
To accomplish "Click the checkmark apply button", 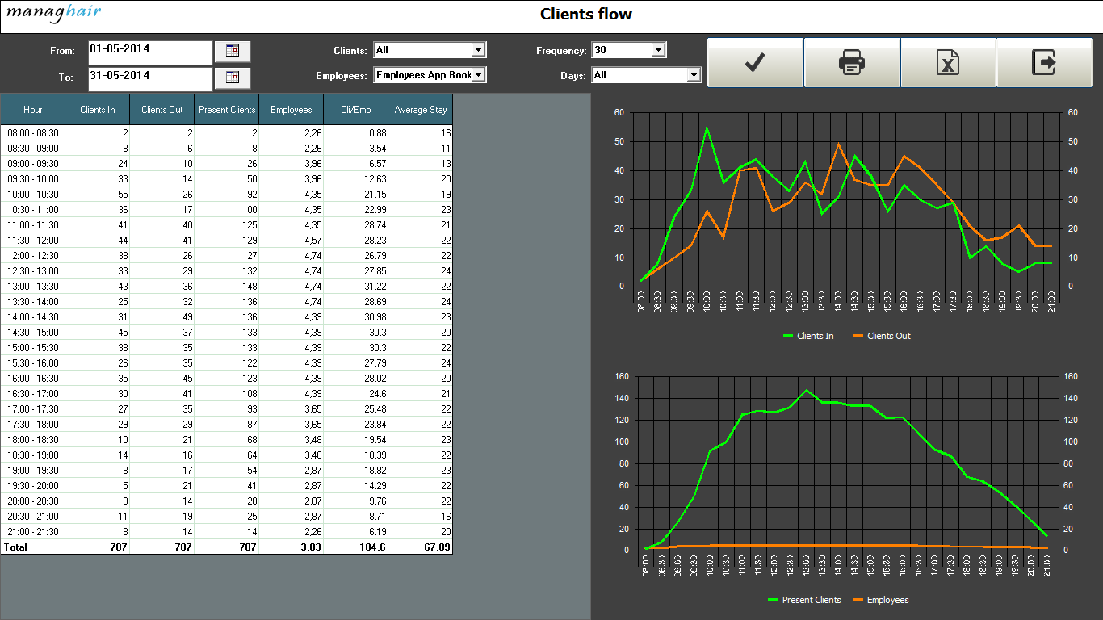I will (x=755, y=62).
